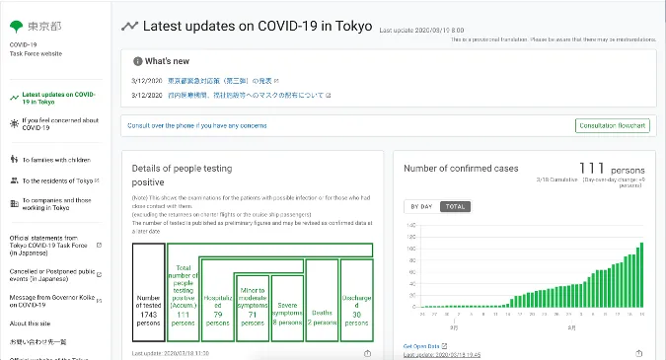Open Cancelled or Postponed public events link
Screen dimensions: 666x360
(x=52, y=275)
